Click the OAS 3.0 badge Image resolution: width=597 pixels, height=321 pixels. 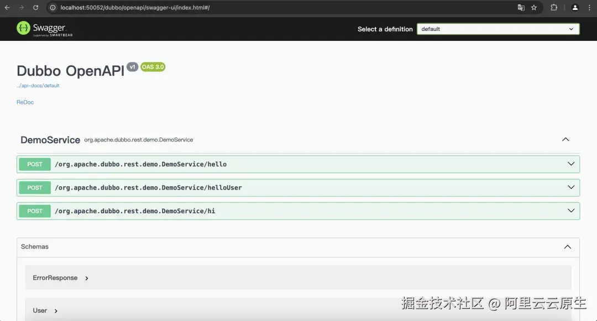click(x=153, y=67)
